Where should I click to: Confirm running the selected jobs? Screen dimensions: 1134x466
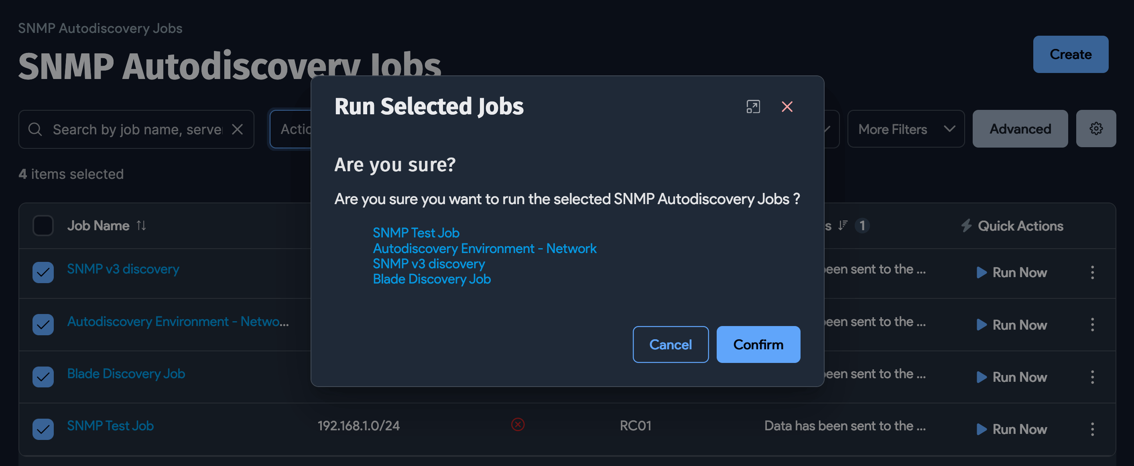coord(758,344)
